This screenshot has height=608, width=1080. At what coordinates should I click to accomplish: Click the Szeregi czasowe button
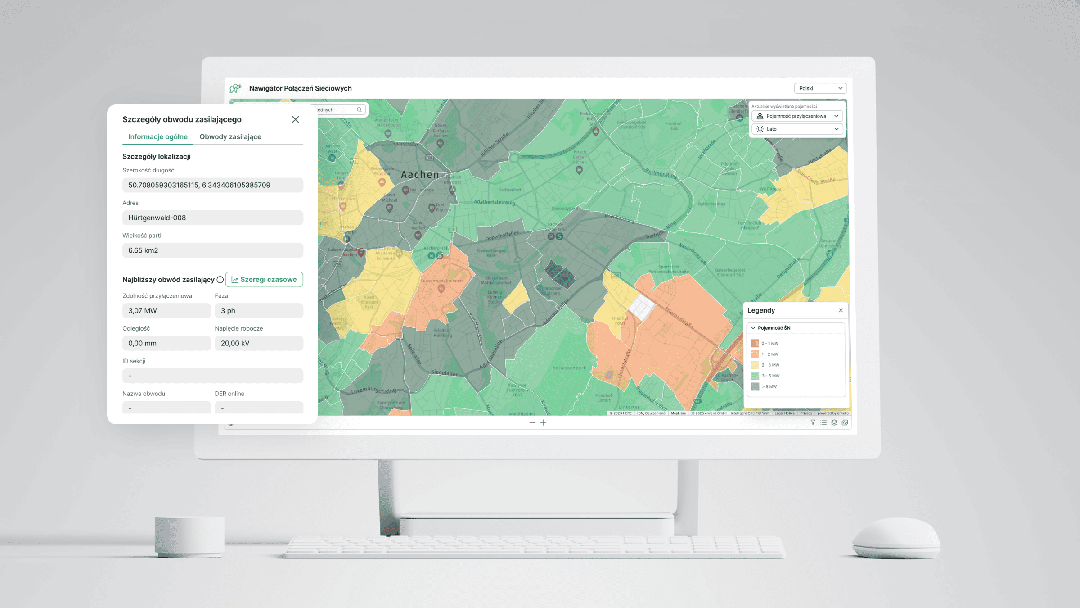coord(264,280)
